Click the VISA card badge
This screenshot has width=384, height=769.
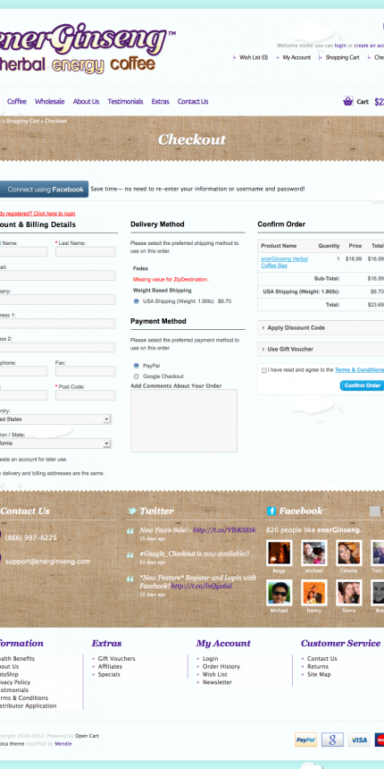359,739
